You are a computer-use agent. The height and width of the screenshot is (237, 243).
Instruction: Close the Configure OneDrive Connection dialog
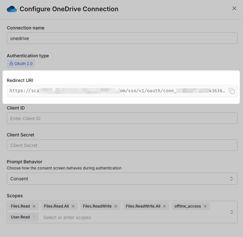234,9
